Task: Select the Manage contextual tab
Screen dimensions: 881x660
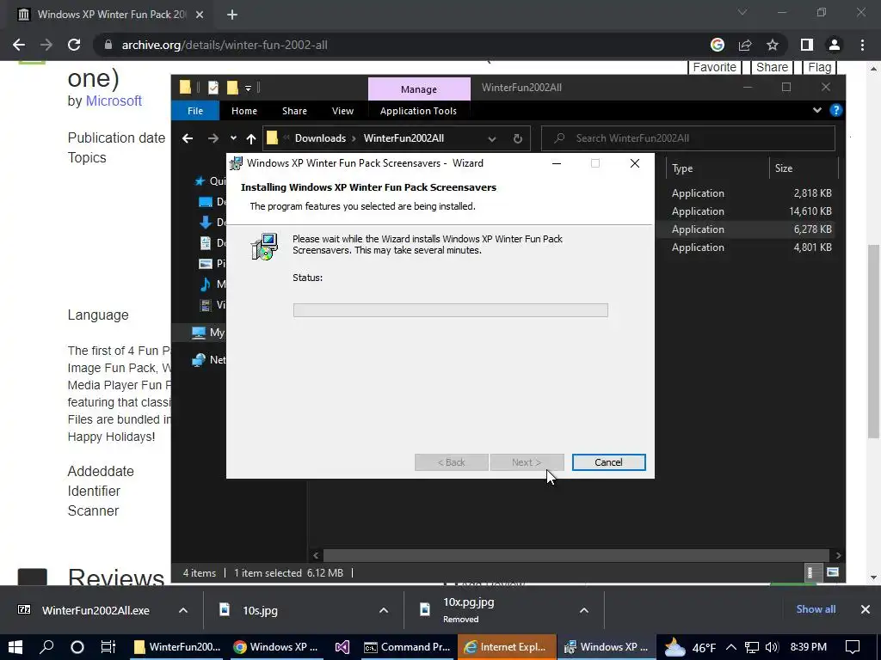Action: (x=419, y=89)
